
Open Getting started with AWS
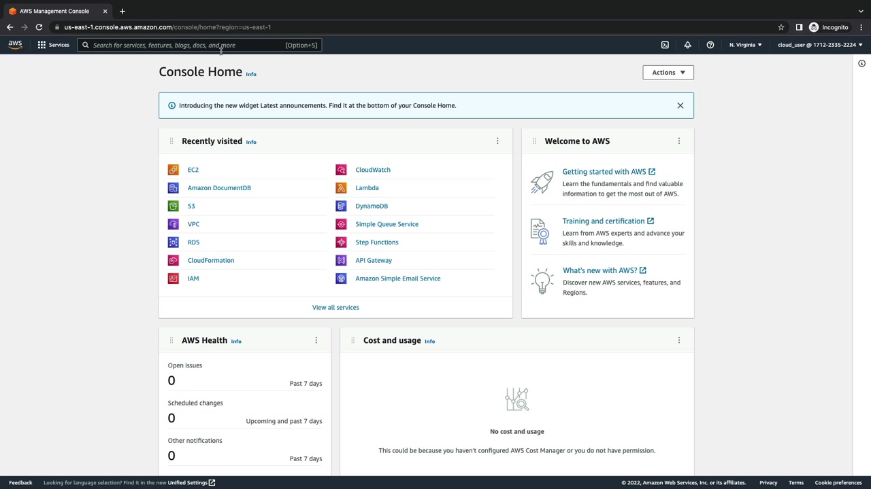point(609,172)
